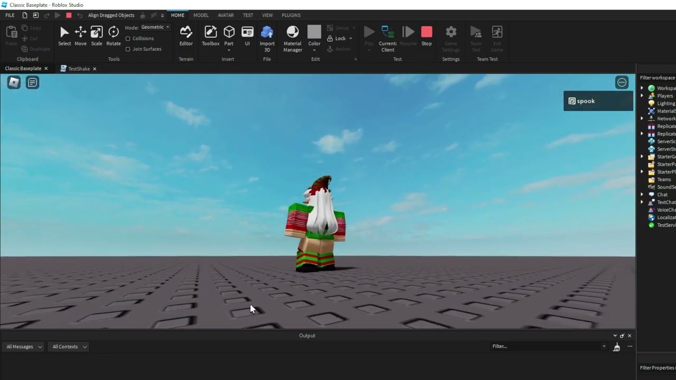
Task: Enable the Join Surfaces checkbox
Action: click(x=128, y=49)
